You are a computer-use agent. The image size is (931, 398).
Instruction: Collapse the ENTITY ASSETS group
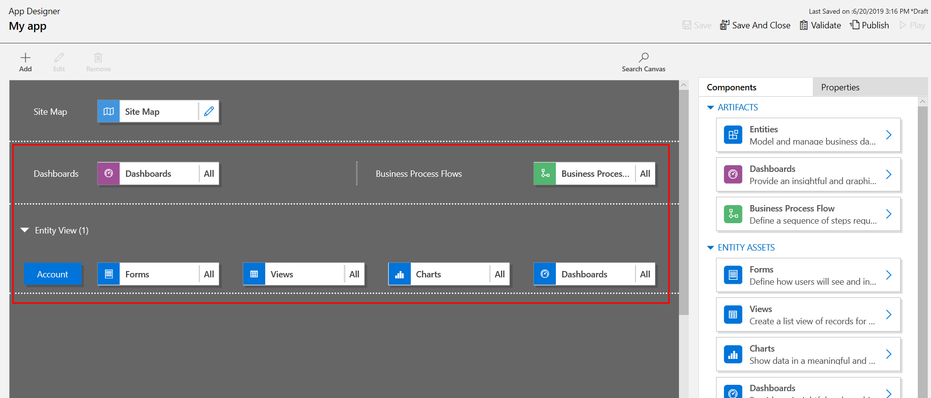tap(711, 248)
